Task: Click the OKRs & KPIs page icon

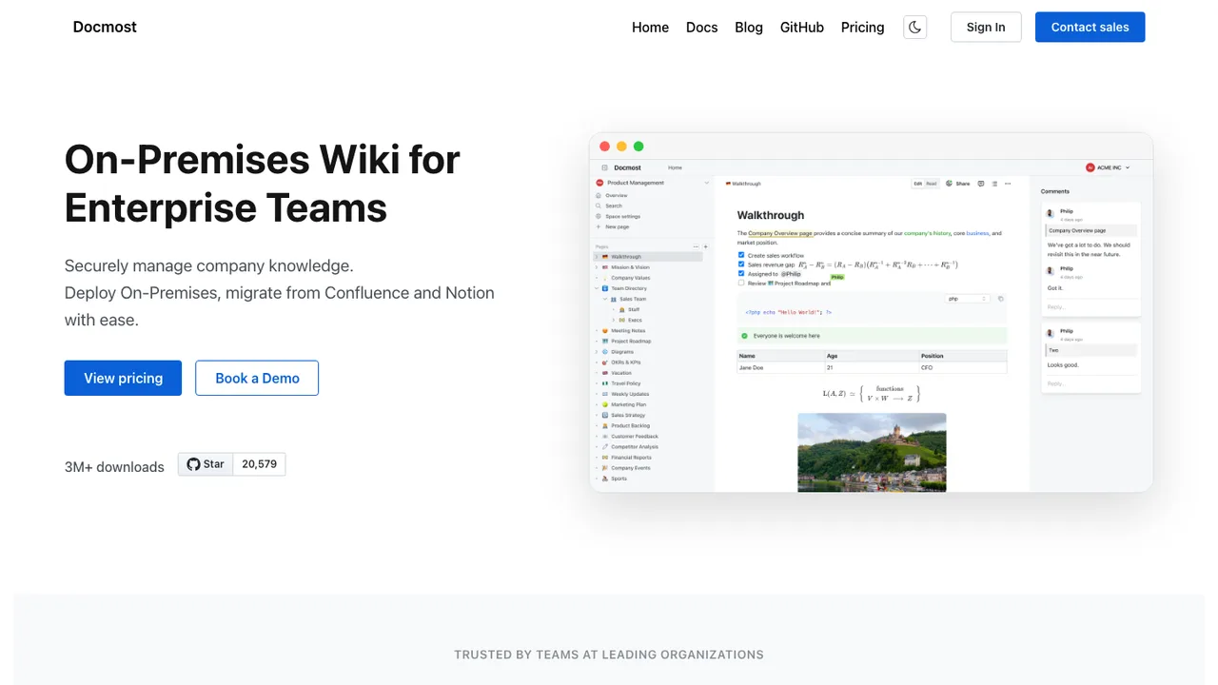Action: pyautogui.click(x=605, y=362)
